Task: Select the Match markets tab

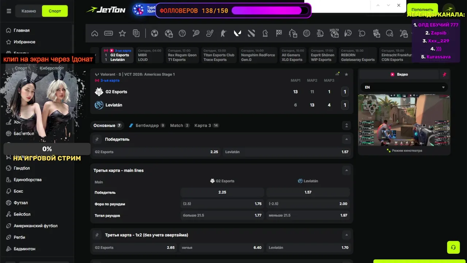Action: coord(180,125)
